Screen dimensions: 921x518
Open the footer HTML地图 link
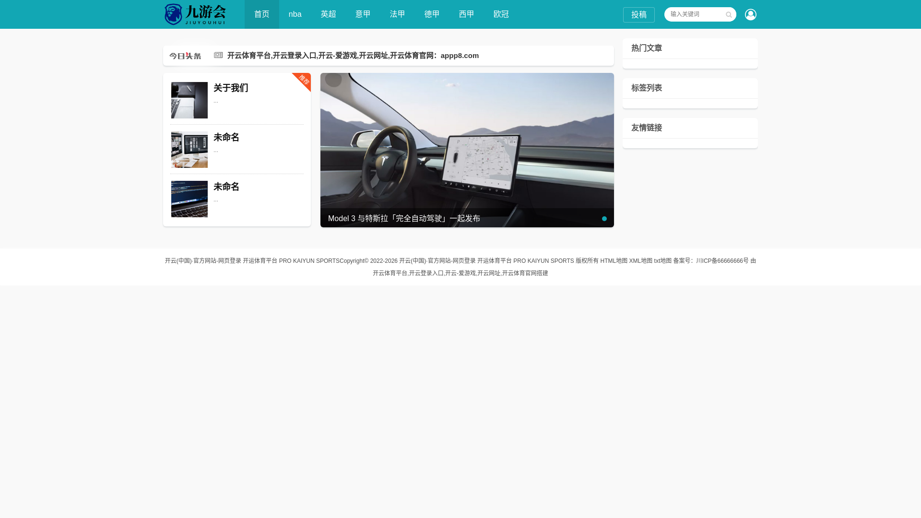tap(614, 261)
